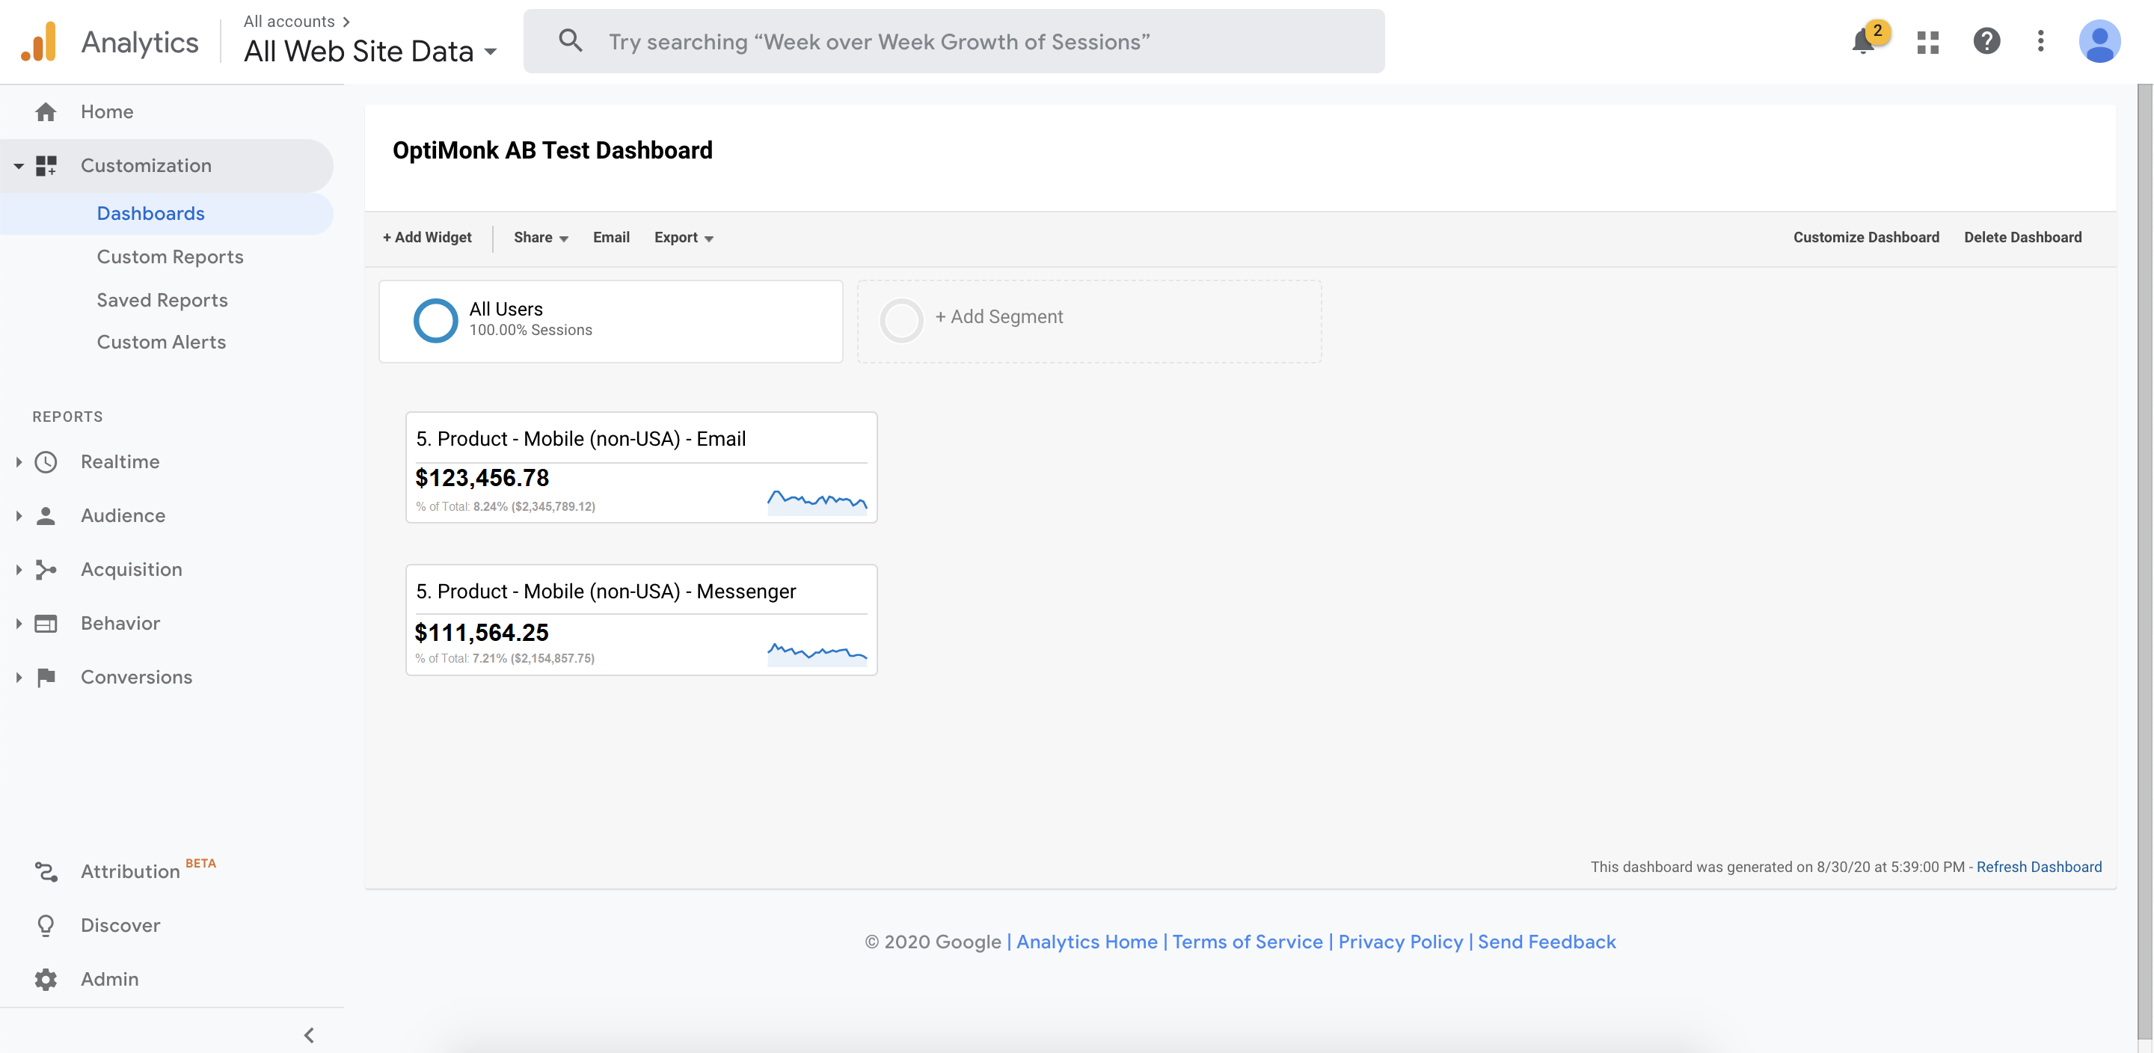Screen dimensions: 2154x1053
Task: Click the grey Add Segment circle
Action: tap(901, 320)
